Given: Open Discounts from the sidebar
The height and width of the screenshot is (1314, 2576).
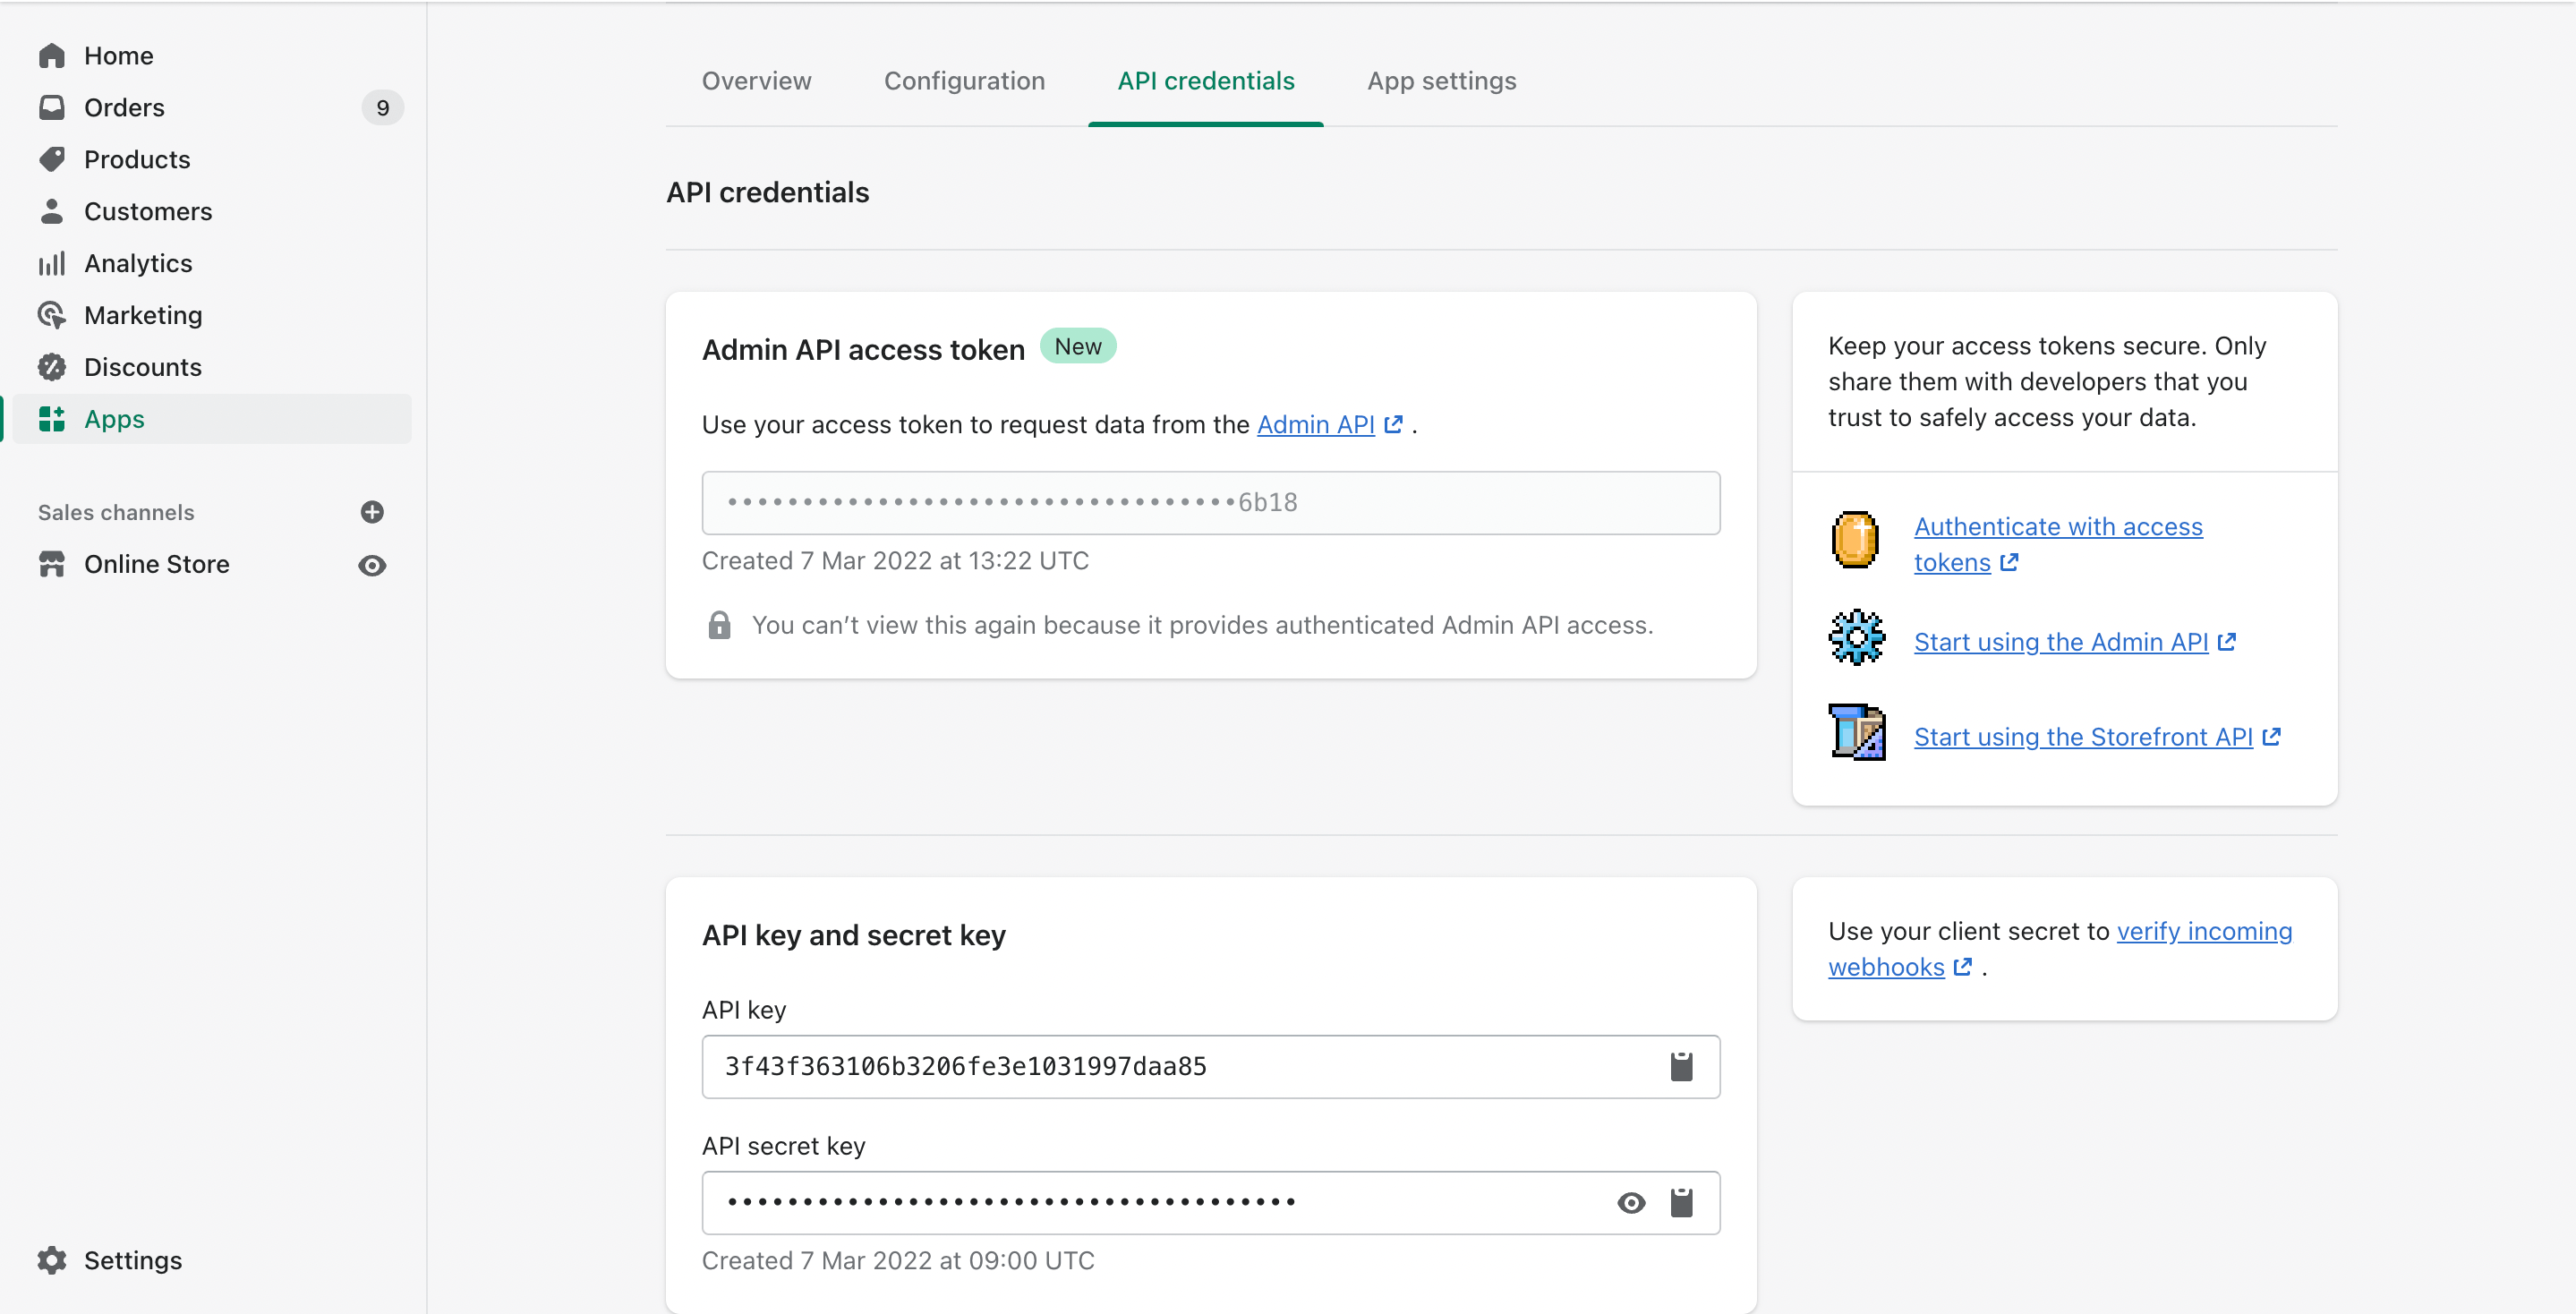Looking at the screenshot, I should 143,367.
